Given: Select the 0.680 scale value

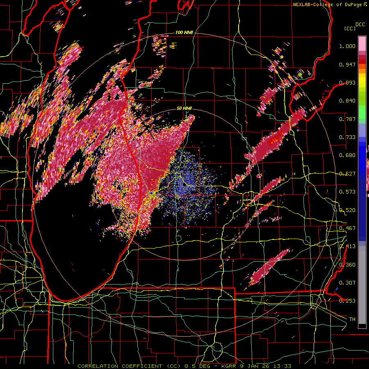Looking at the screenshot, I should click(x=347, y=155).
